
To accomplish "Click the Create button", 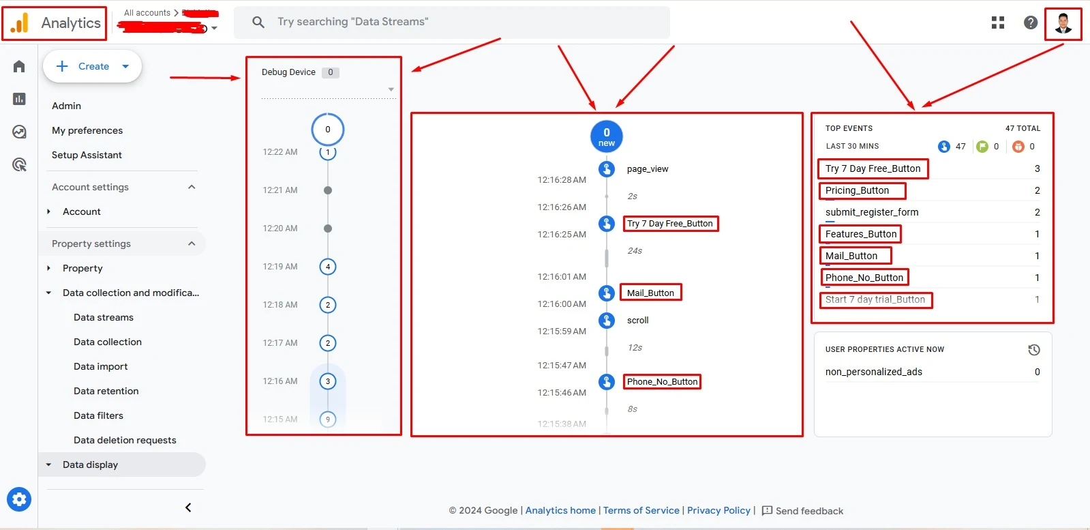I will pos(92,66).
